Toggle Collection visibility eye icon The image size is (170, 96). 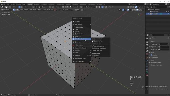pyautogui.click(x=168, y=12)
